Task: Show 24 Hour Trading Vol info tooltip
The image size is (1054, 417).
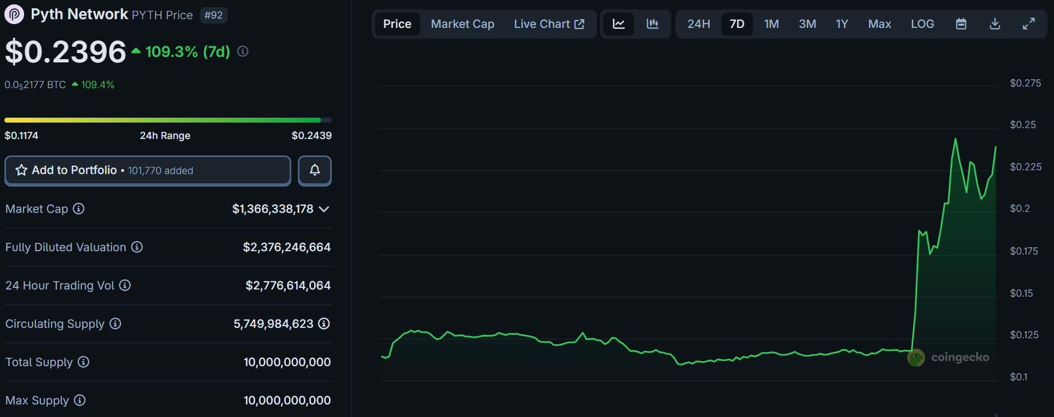Action: click(125, 285)
